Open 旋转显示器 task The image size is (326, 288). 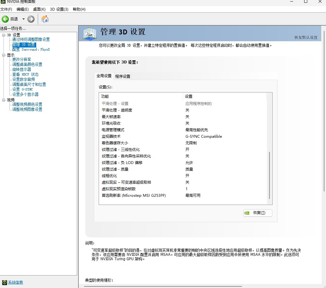[x=22, y=69]
